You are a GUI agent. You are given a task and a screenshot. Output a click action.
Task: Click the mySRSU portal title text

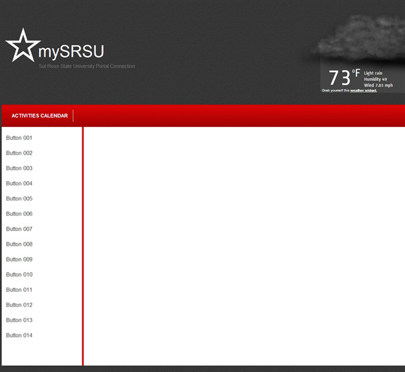(72, 51)
